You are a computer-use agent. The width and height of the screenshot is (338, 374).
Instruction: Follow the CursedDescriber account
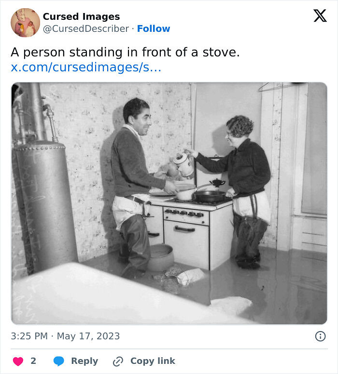coord(154,29)
